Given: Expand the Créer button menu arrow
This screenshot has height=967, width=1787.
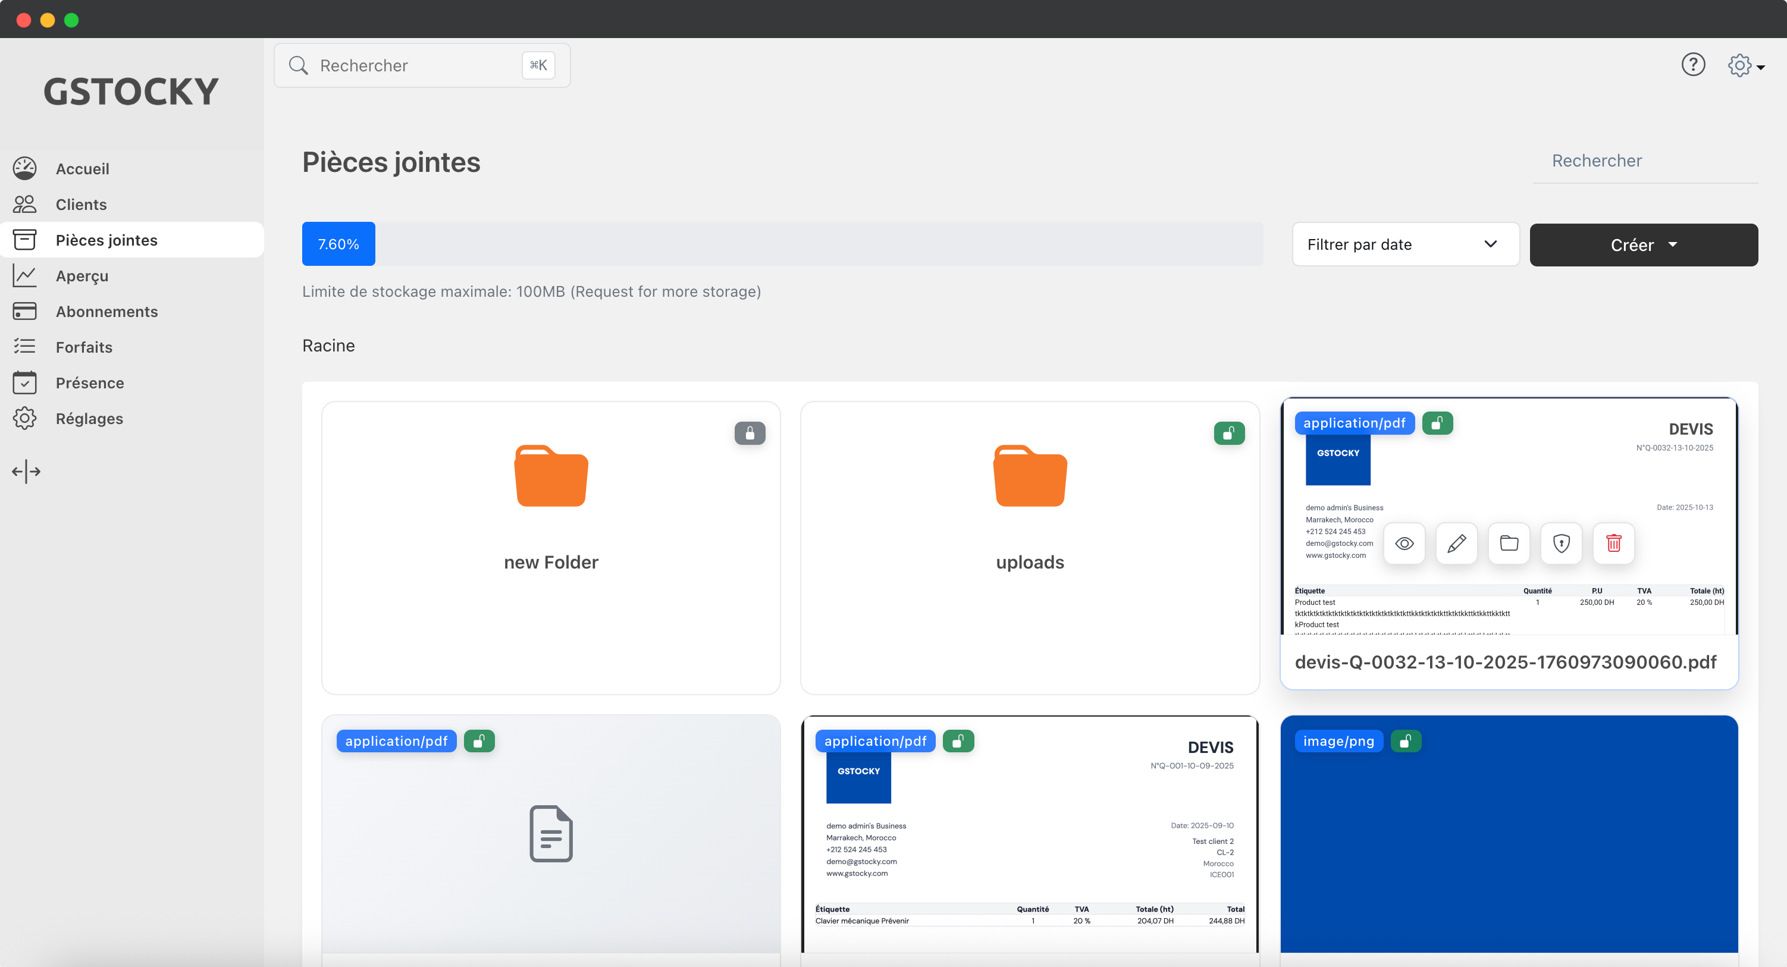Looking at the screenshot, I should coord(1674,244).
